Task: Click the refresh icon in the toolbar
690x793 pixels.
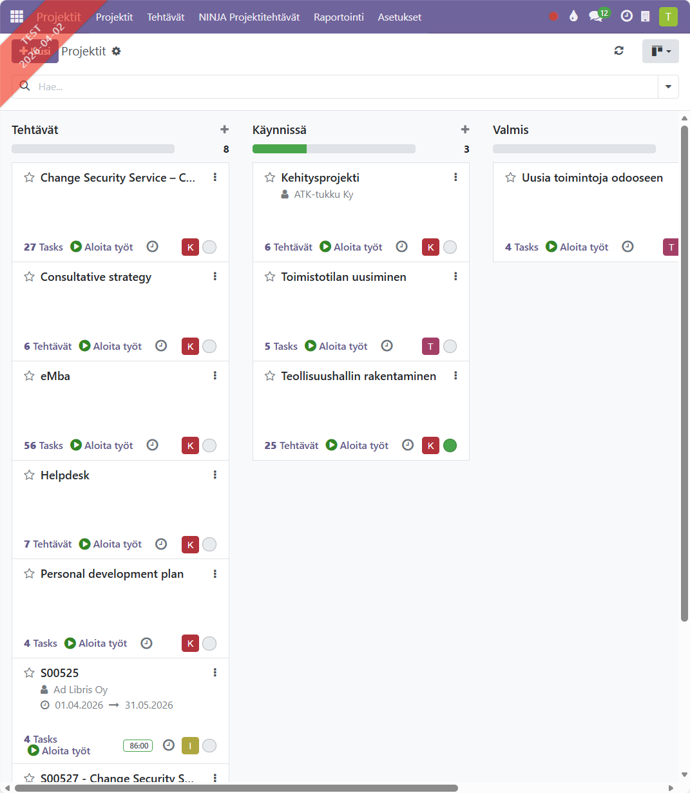Action: (619, 51)
